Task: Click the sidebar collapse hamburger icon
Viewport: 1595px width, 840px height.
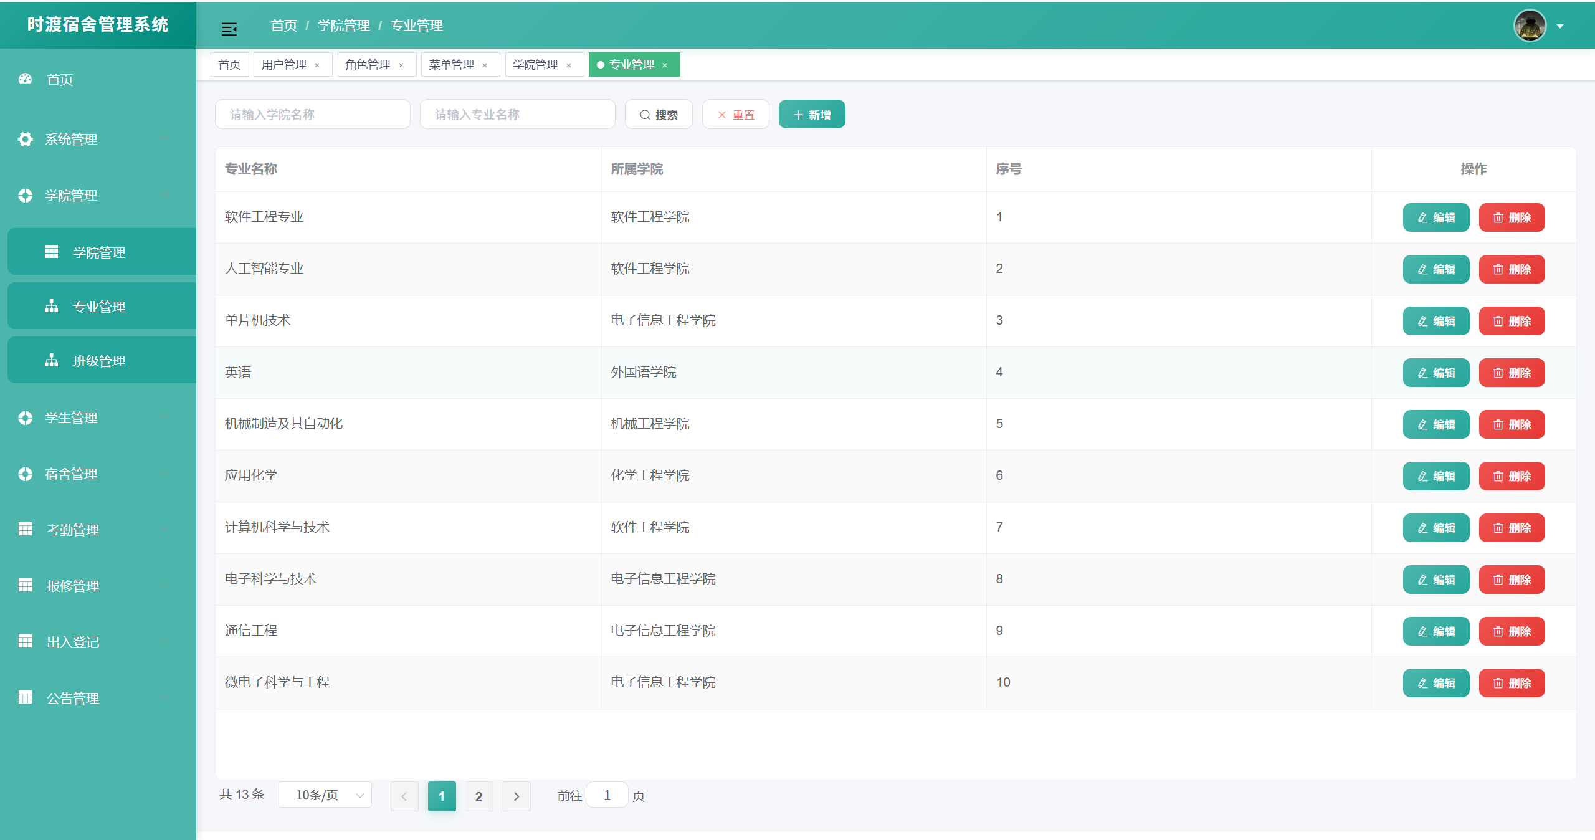Action: tap(229, 29)
